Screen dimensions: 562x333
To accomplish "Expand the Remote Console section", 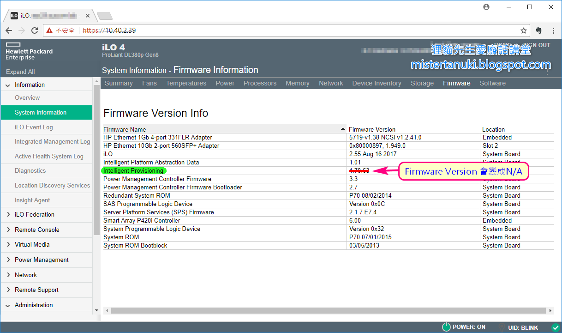I will coord(8,230).
